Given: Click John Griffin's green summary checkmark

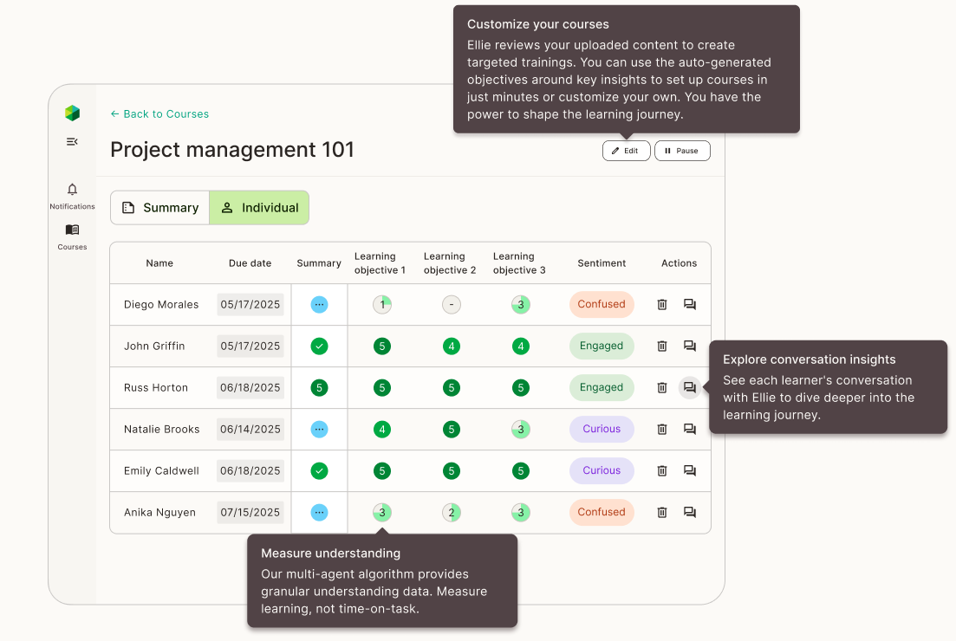Looking at the screenshot, I should pyautogui.click(x=319, y=346).
